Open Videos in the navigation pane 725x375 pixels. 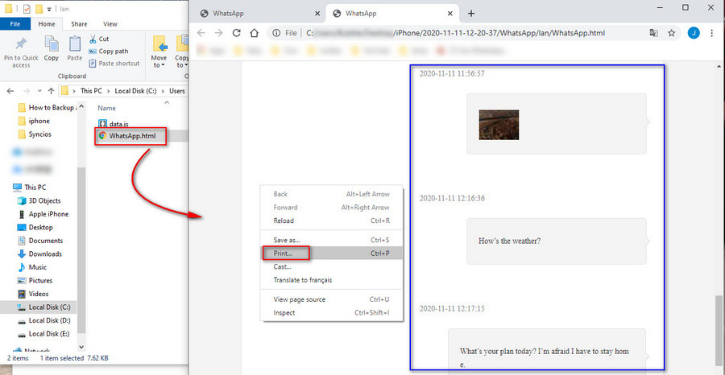click(33, 294)
